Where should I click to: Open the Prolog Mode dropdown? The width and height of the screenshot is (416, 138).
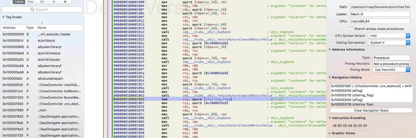pyautogui.click(x=391, y=70)
